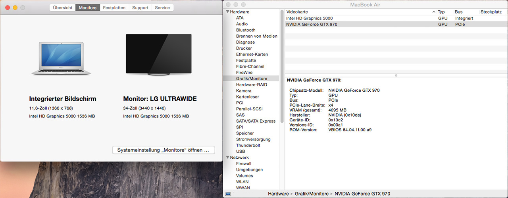Screen dimensions: 508x198
Task: Select Firewall under Netzwerk
Action: coord(244,163)
